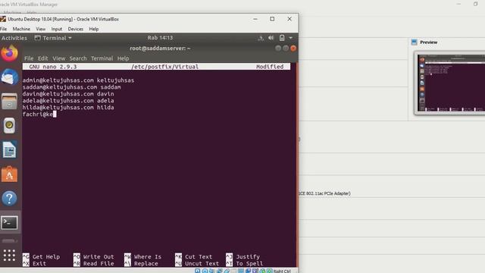Open the Help question-mark dock icon
The image size is (485, 273).
[9, 199]
